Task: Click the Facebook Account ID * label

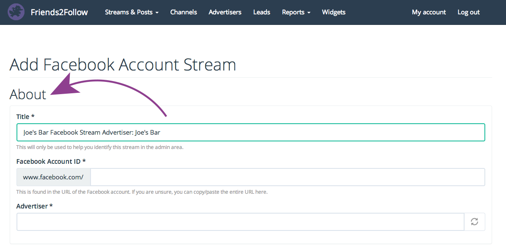Action: 51,161
